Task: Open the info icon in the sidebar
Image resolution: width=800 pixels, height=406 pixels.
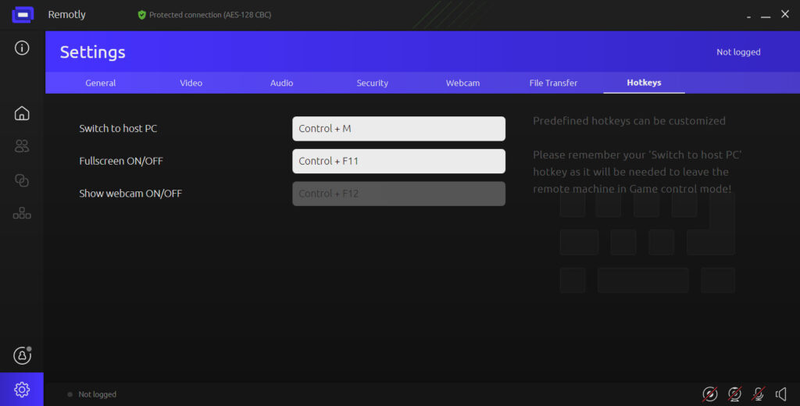Action: pos(22,48)
